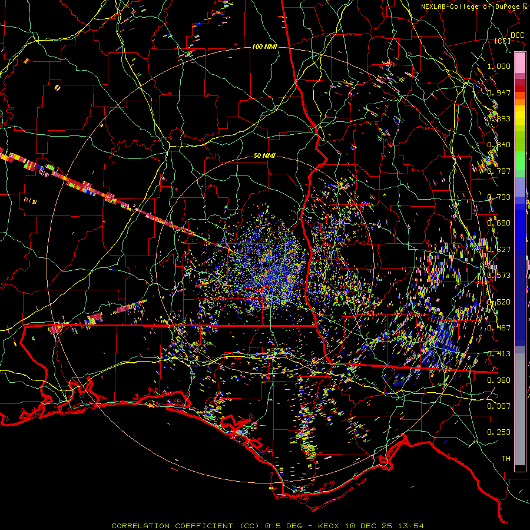Click the 0.787 scale value
The image size is (530, 530).
click(x=499, y=171)
